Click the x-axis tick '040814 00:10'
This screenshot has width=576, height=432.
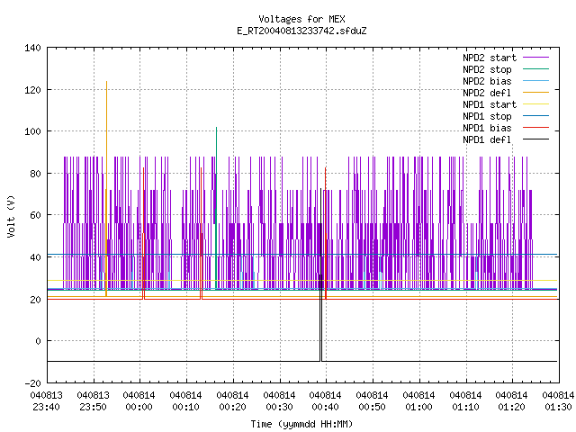pyautogui.click(x=185, y=401)
